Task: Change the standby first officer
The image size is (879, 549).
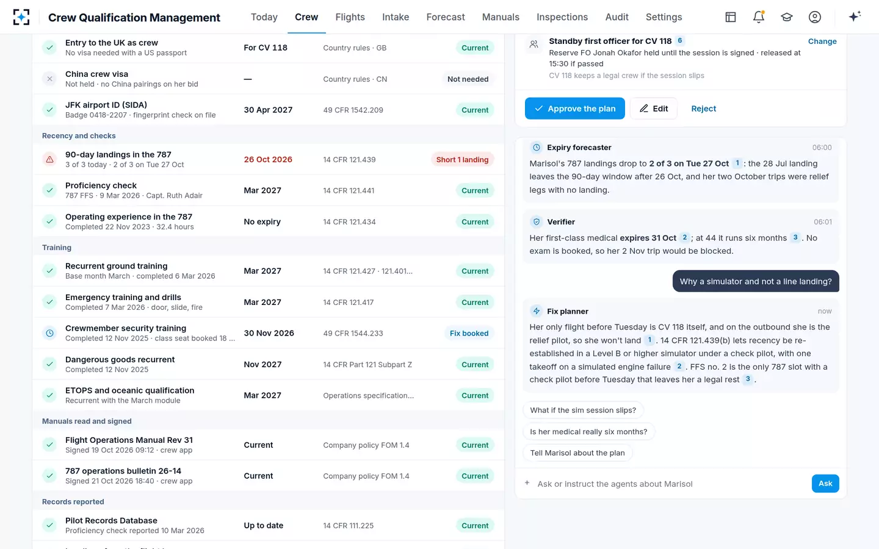Action: 822,41
